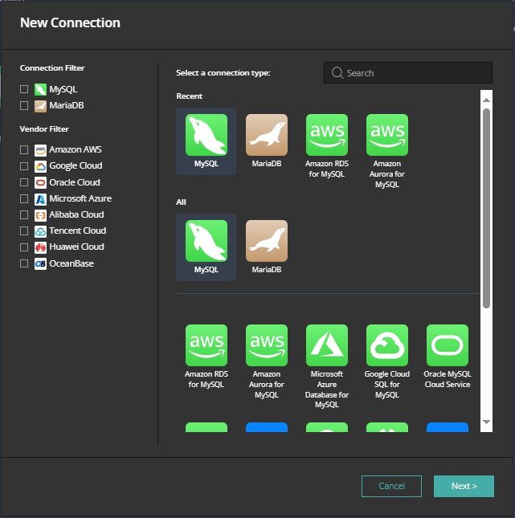Click the magnifier icon in search box

[337, 73]
